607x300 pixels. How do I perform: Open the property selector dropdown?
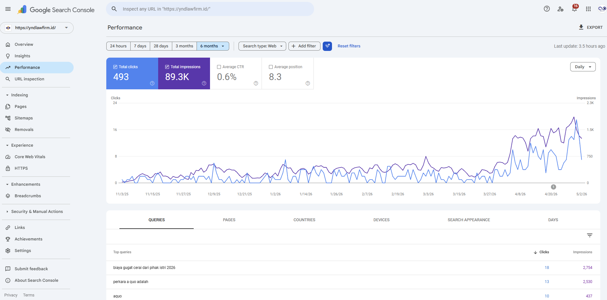(x=37, y=28)
